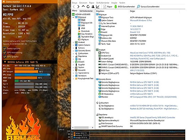
Task: Click the AIDA64 back navigation arrow
Action: [x=74, y=7]
